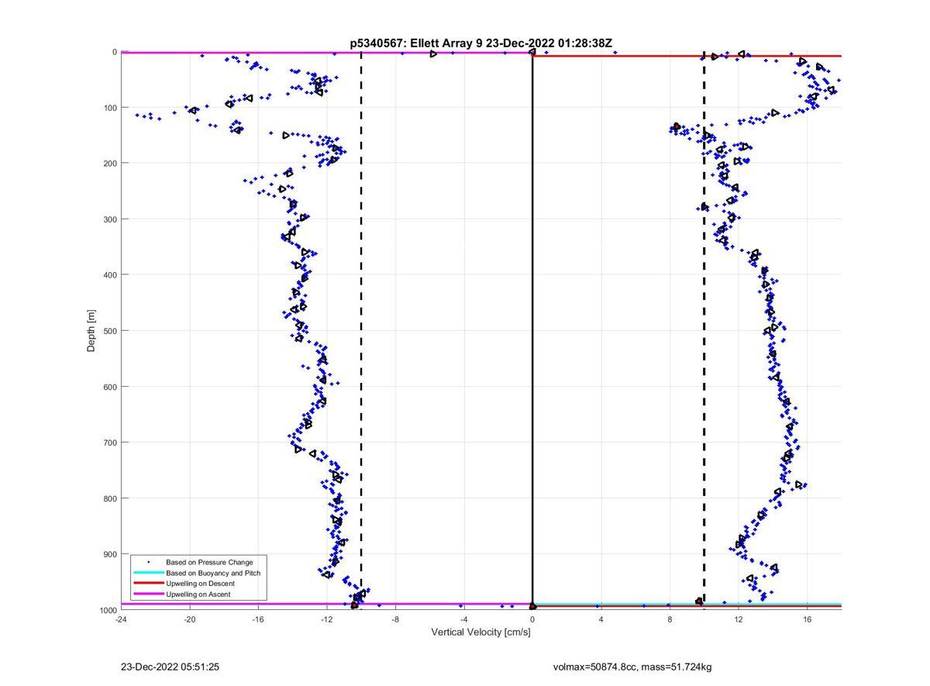Screen dimensions: 930x686
Task: Click x-axis tick label -12
Action: tap(326, 619)
